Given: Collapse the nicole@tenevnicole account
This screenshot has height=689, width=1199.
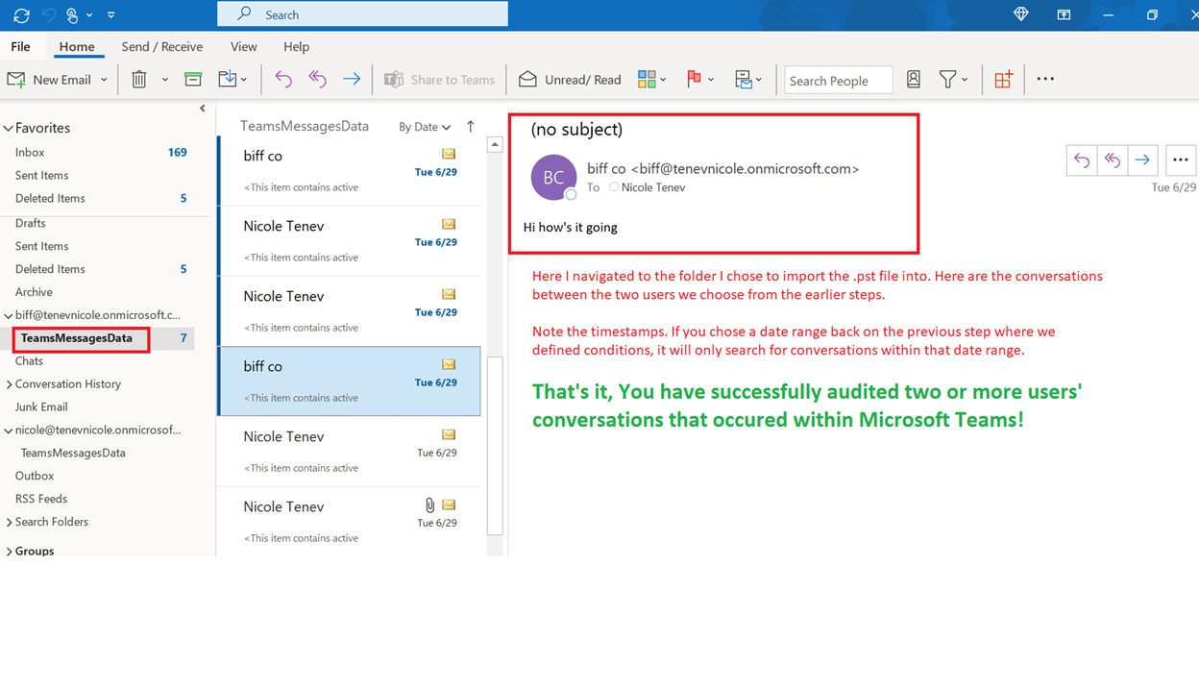Looking at the screenshot, I should coord(9,431).
